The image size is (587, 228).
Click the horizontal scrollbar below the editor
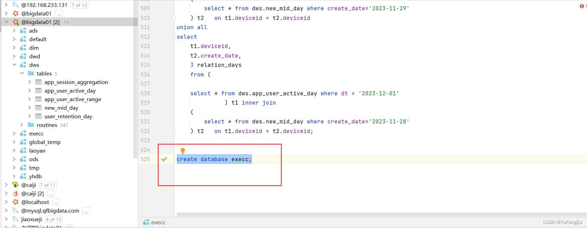point(382,215)
